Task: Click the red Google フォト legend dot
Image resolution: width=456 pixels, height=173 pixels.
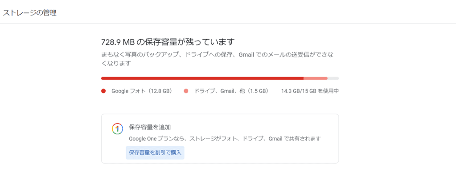Action: pyautogui.click(x=103, y=91)
